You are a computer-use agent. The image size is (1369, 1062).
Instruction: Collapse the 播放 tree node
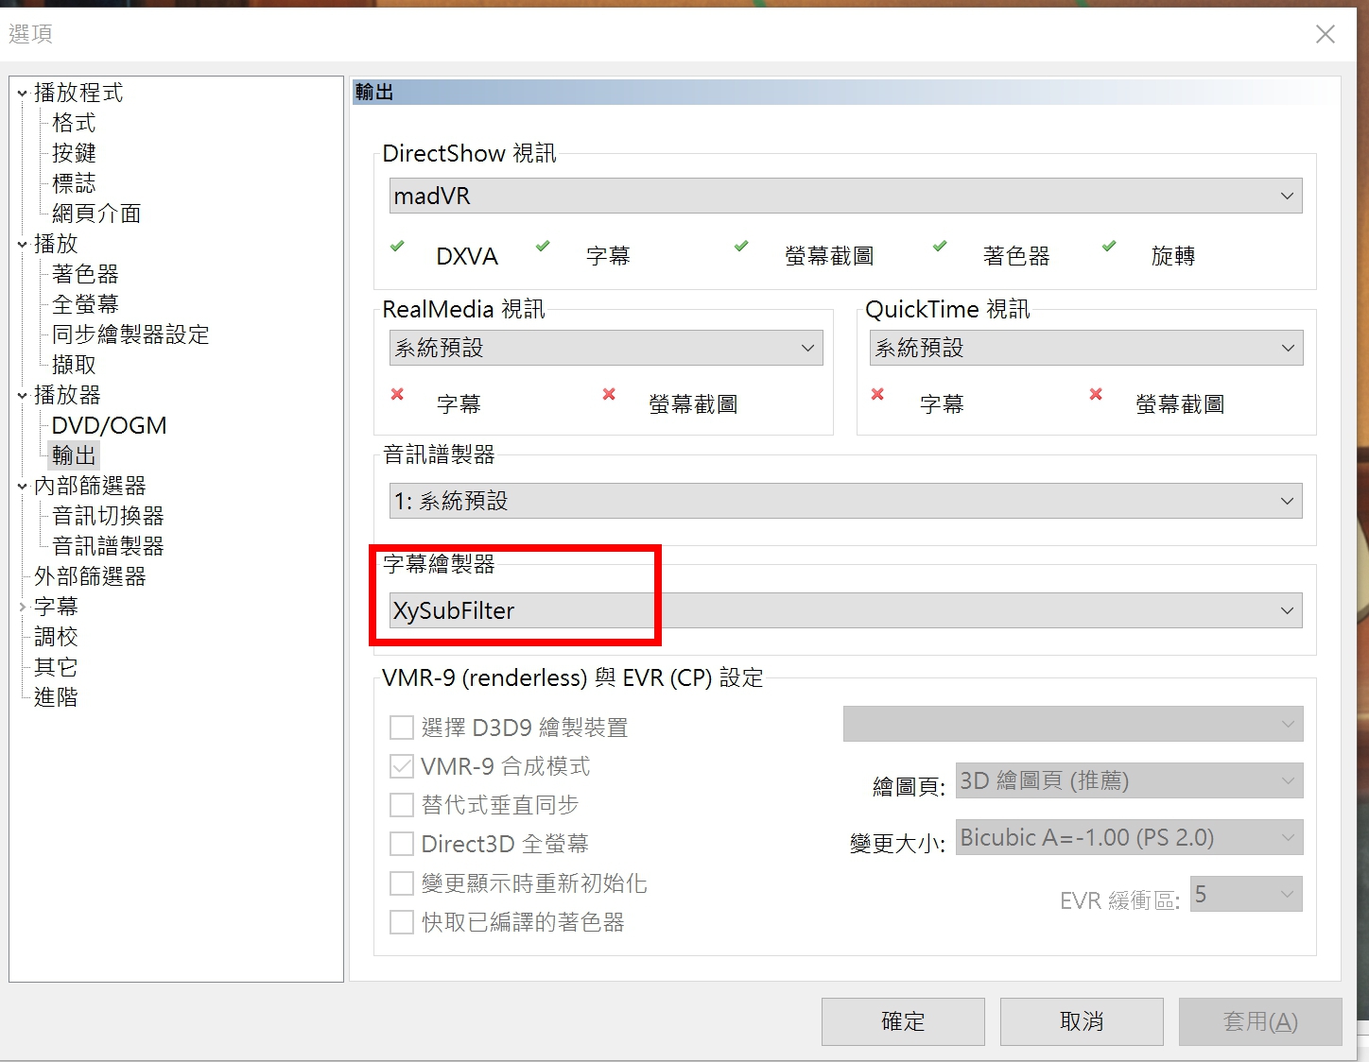coord(22,244)
